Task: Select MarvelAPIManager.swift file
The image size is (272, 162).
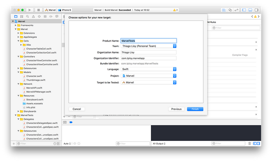Action: (38, 92)
